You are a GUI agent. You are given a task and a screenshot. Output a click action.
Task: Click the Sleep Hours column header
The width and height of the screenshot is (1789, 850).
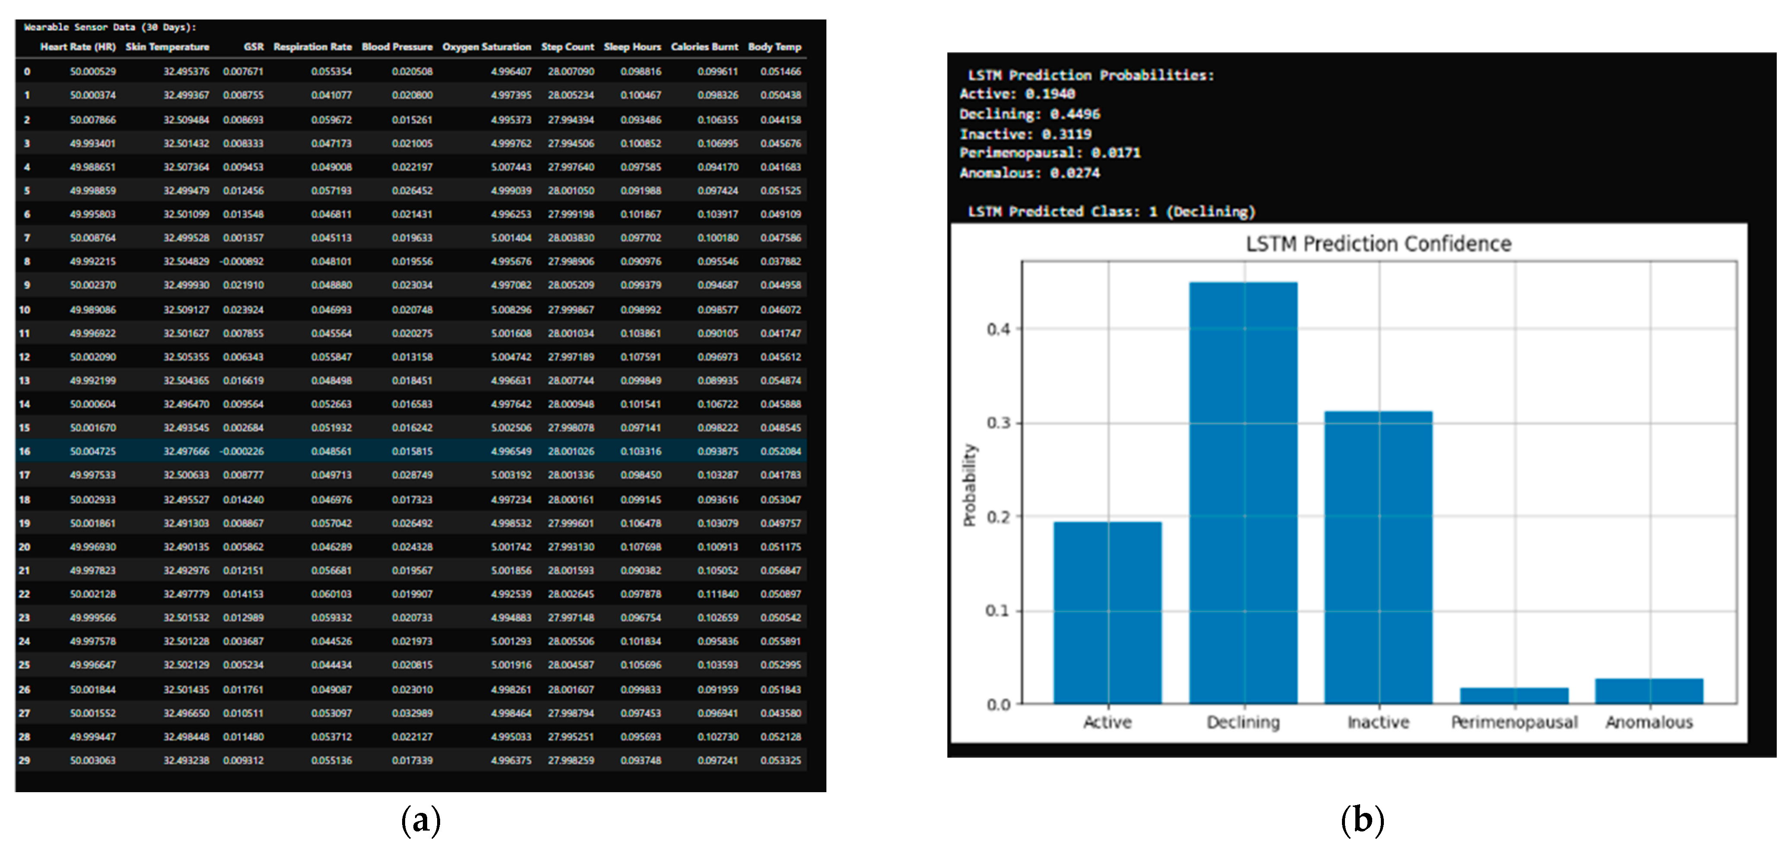(x=632, y=47)
